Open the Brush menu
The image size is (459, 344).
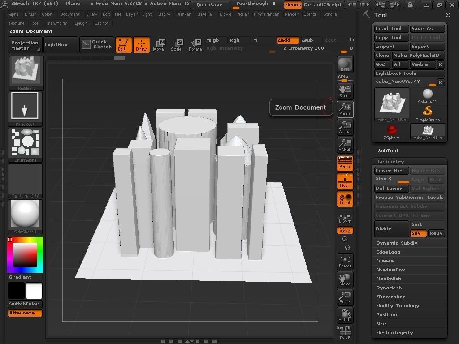pyautogui.click(x=30, y=14)
